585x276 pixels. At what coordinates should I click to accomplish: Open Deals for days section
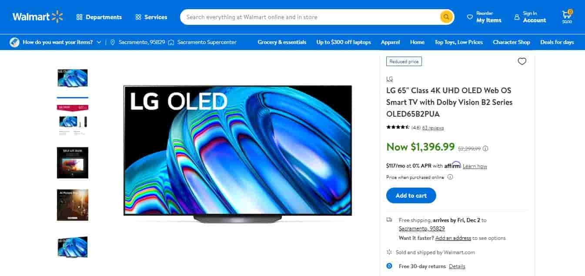pos(557,42)
